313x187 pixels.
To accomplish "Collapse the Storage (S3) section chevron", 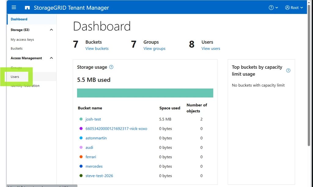I will [x=51, y=30].
